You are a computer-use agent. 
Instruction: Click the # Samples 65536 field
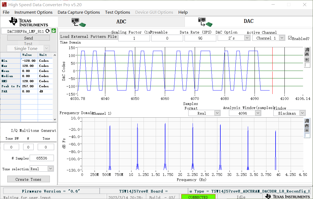42,158
